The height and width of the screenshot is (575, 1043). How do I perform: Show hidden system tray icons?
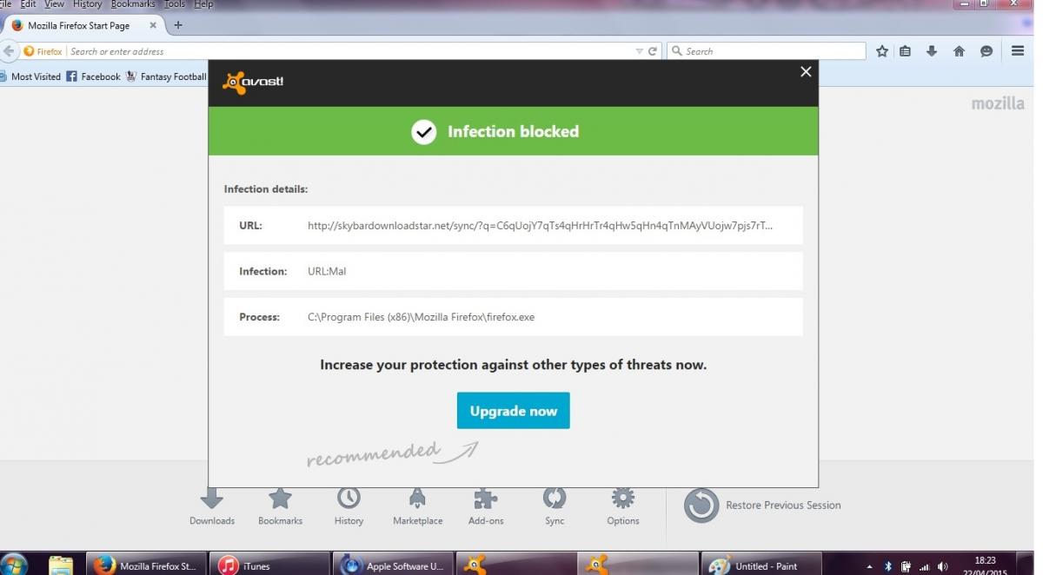coord(870,566)
